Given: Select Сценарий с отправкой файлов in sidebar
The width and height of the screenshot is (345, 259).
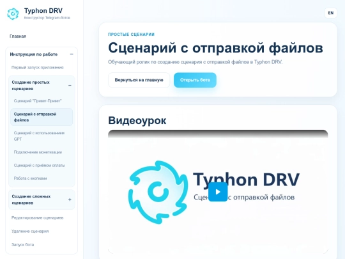Looking at the screenshot, I should 42,117.
